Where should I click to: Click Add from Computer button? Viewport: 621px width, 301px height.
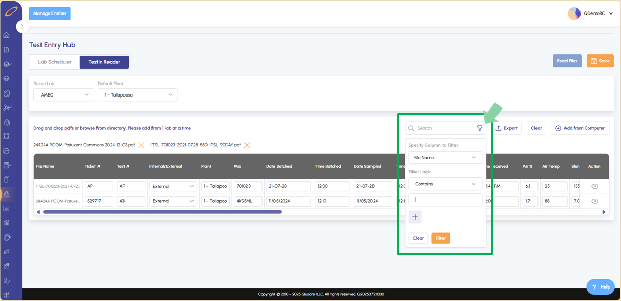coord(580,128)
